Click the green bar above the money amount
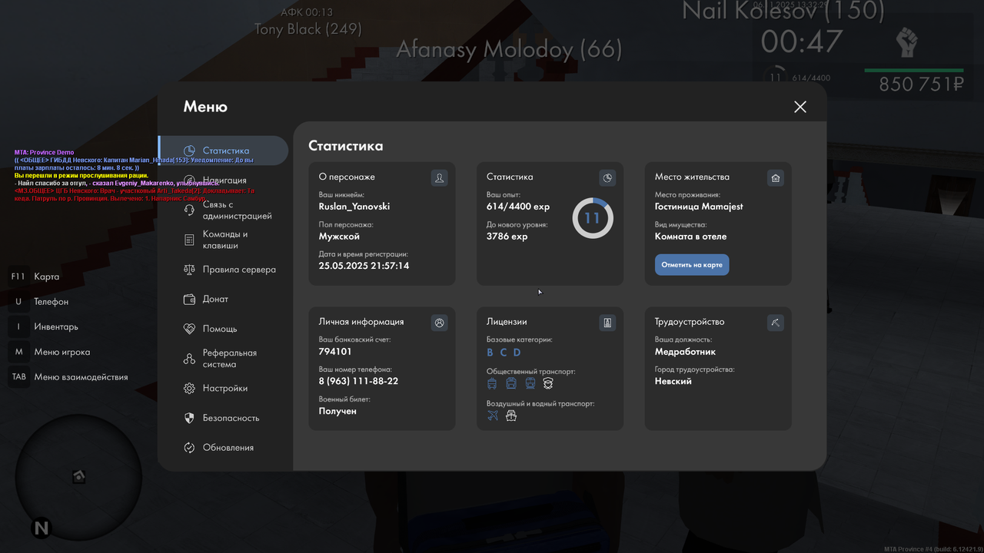The image size is (984, 553). coord(914,71)
